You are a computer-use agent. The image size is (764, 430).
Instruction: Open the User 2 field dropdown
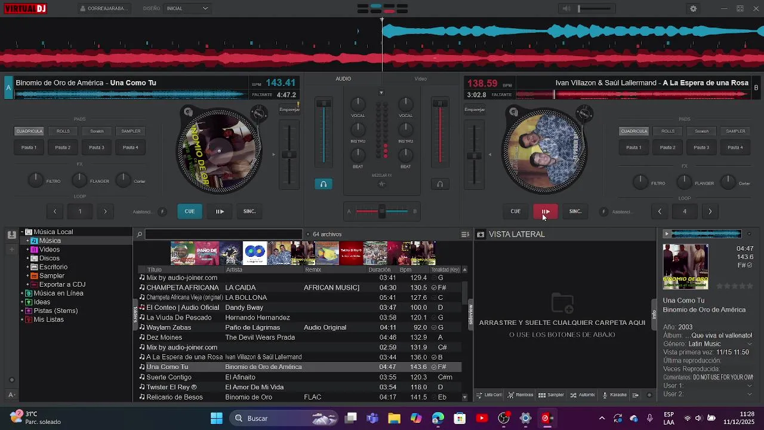(750, 394)
